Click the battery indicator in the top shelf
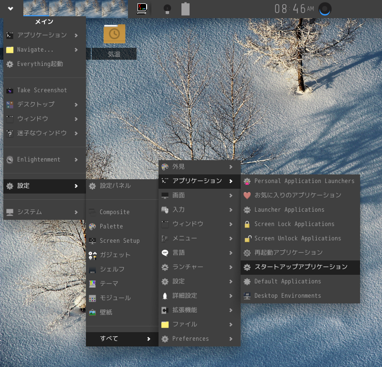 (x=185, y=9)
